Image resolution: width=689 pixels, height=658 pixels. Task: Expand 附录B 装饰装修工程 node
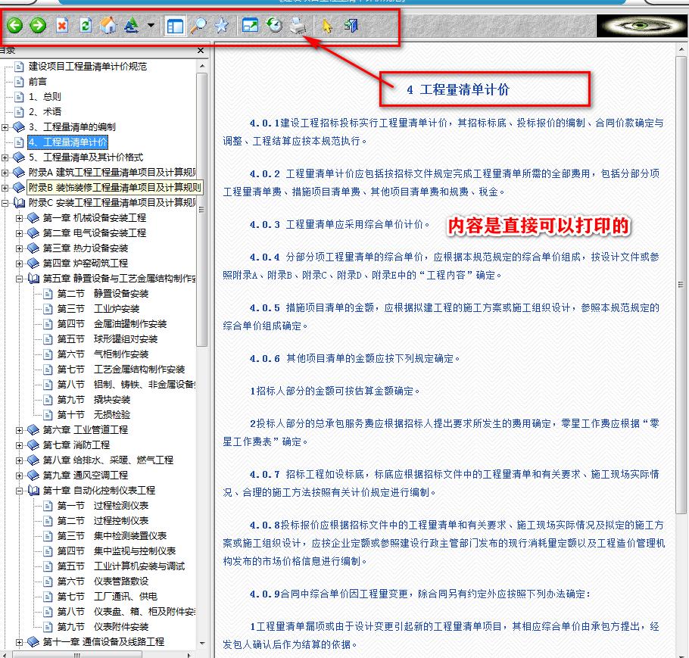tap(5, 188)
